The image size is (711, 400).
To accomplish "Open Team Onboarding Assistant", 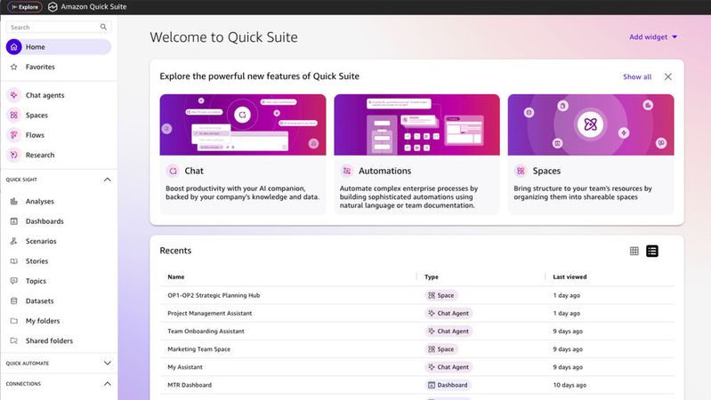I will 206,332.
